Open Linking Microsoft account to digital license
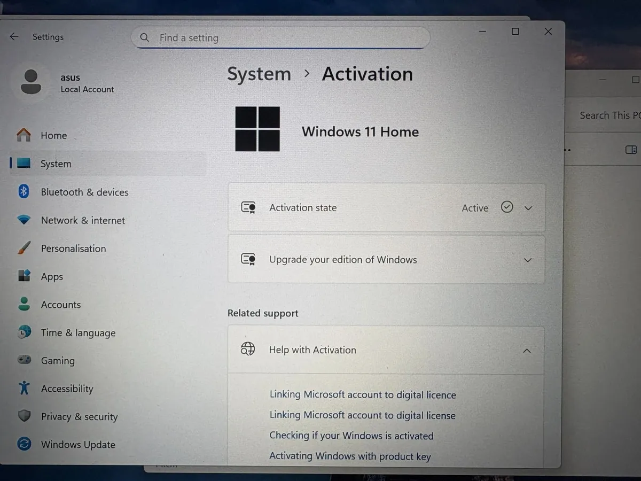Image resolution: width=641 pixels, height=481 pixels. 362,415
